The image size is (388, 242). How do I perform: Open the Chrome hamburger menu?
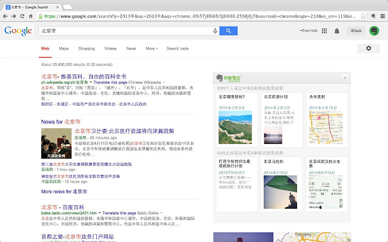point(383,16)
